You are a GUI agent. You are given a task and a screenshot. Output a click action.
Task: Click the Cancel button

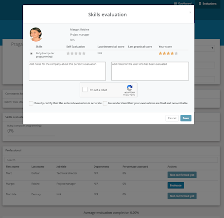[172, 118]
